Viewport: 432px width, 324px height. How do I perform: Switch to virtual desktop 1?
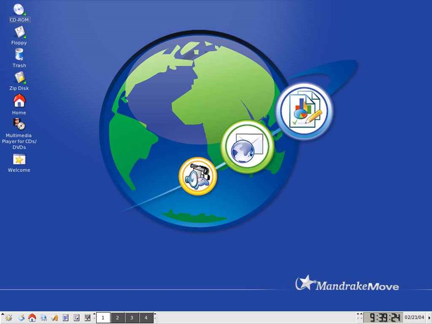point(103,318)
